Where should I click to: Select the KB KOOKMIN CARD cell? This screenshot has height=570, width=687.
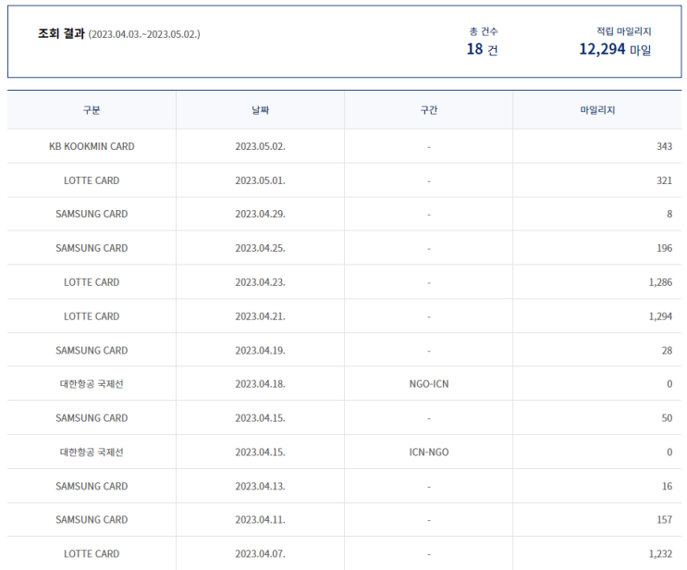point(92,146)
